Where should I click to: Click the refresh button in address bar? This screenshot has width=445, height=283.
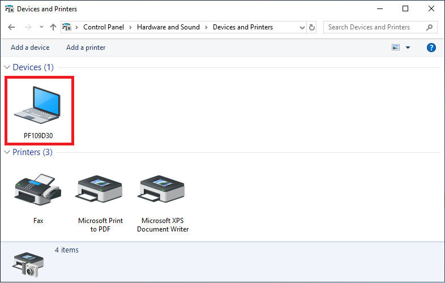[x=312, y=27]
